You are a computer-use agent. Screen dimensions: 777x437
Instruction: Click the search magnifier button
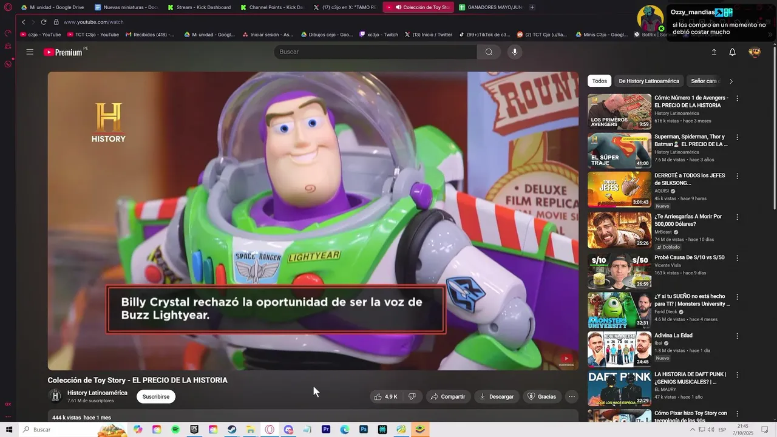[489, 52]
